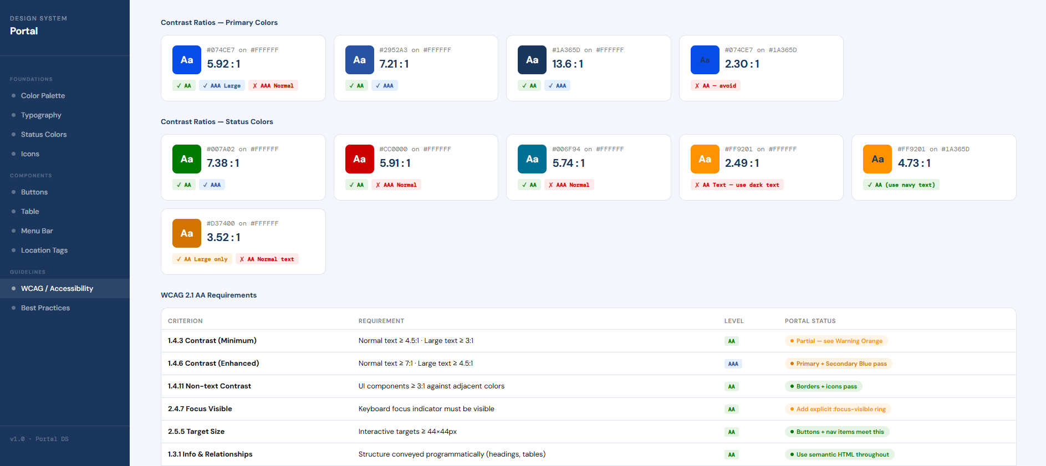Select the 1.4.3 Contrast (Minimum) row
1046x466 pixels.
pos(588,341)
